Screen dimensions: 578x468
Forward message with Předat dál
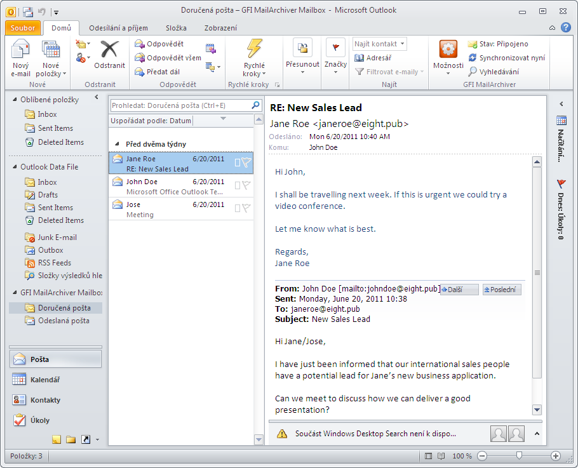coord(158,72)
